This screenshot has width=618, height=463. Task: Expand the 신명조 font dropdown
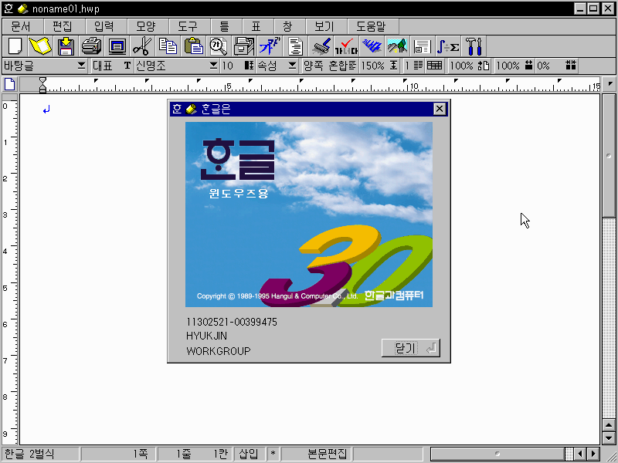pos(213,66)
